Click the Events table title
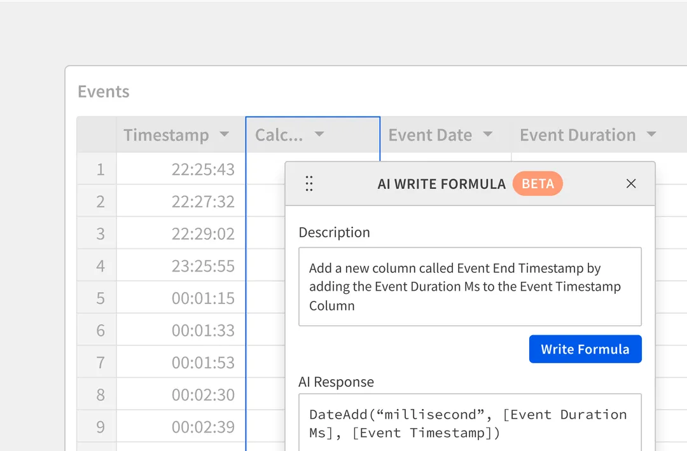Screen dimensions: 687x451 point(103,92)
